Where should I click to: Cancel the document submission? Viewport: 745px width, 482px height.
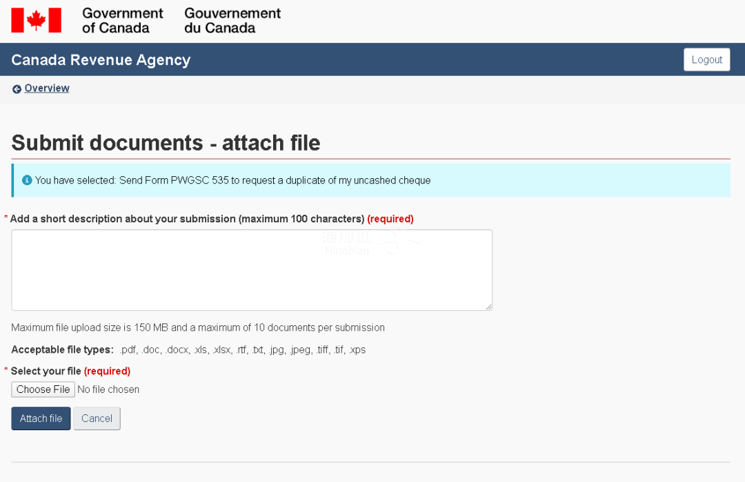[x=97, y=418]
